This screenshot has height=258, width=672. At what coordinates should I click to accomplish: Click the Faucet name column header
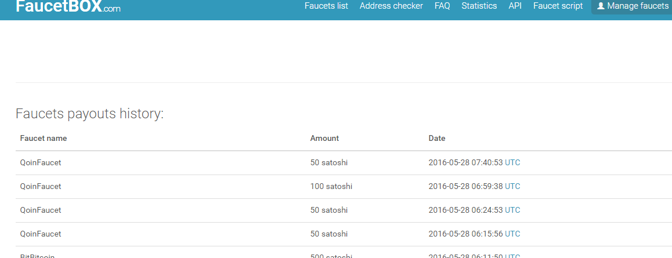point(44,139)
